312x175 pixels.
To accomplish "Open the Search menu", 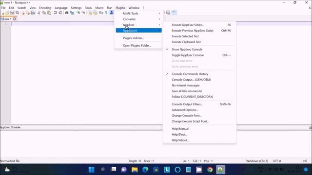I will pos(21,8).
